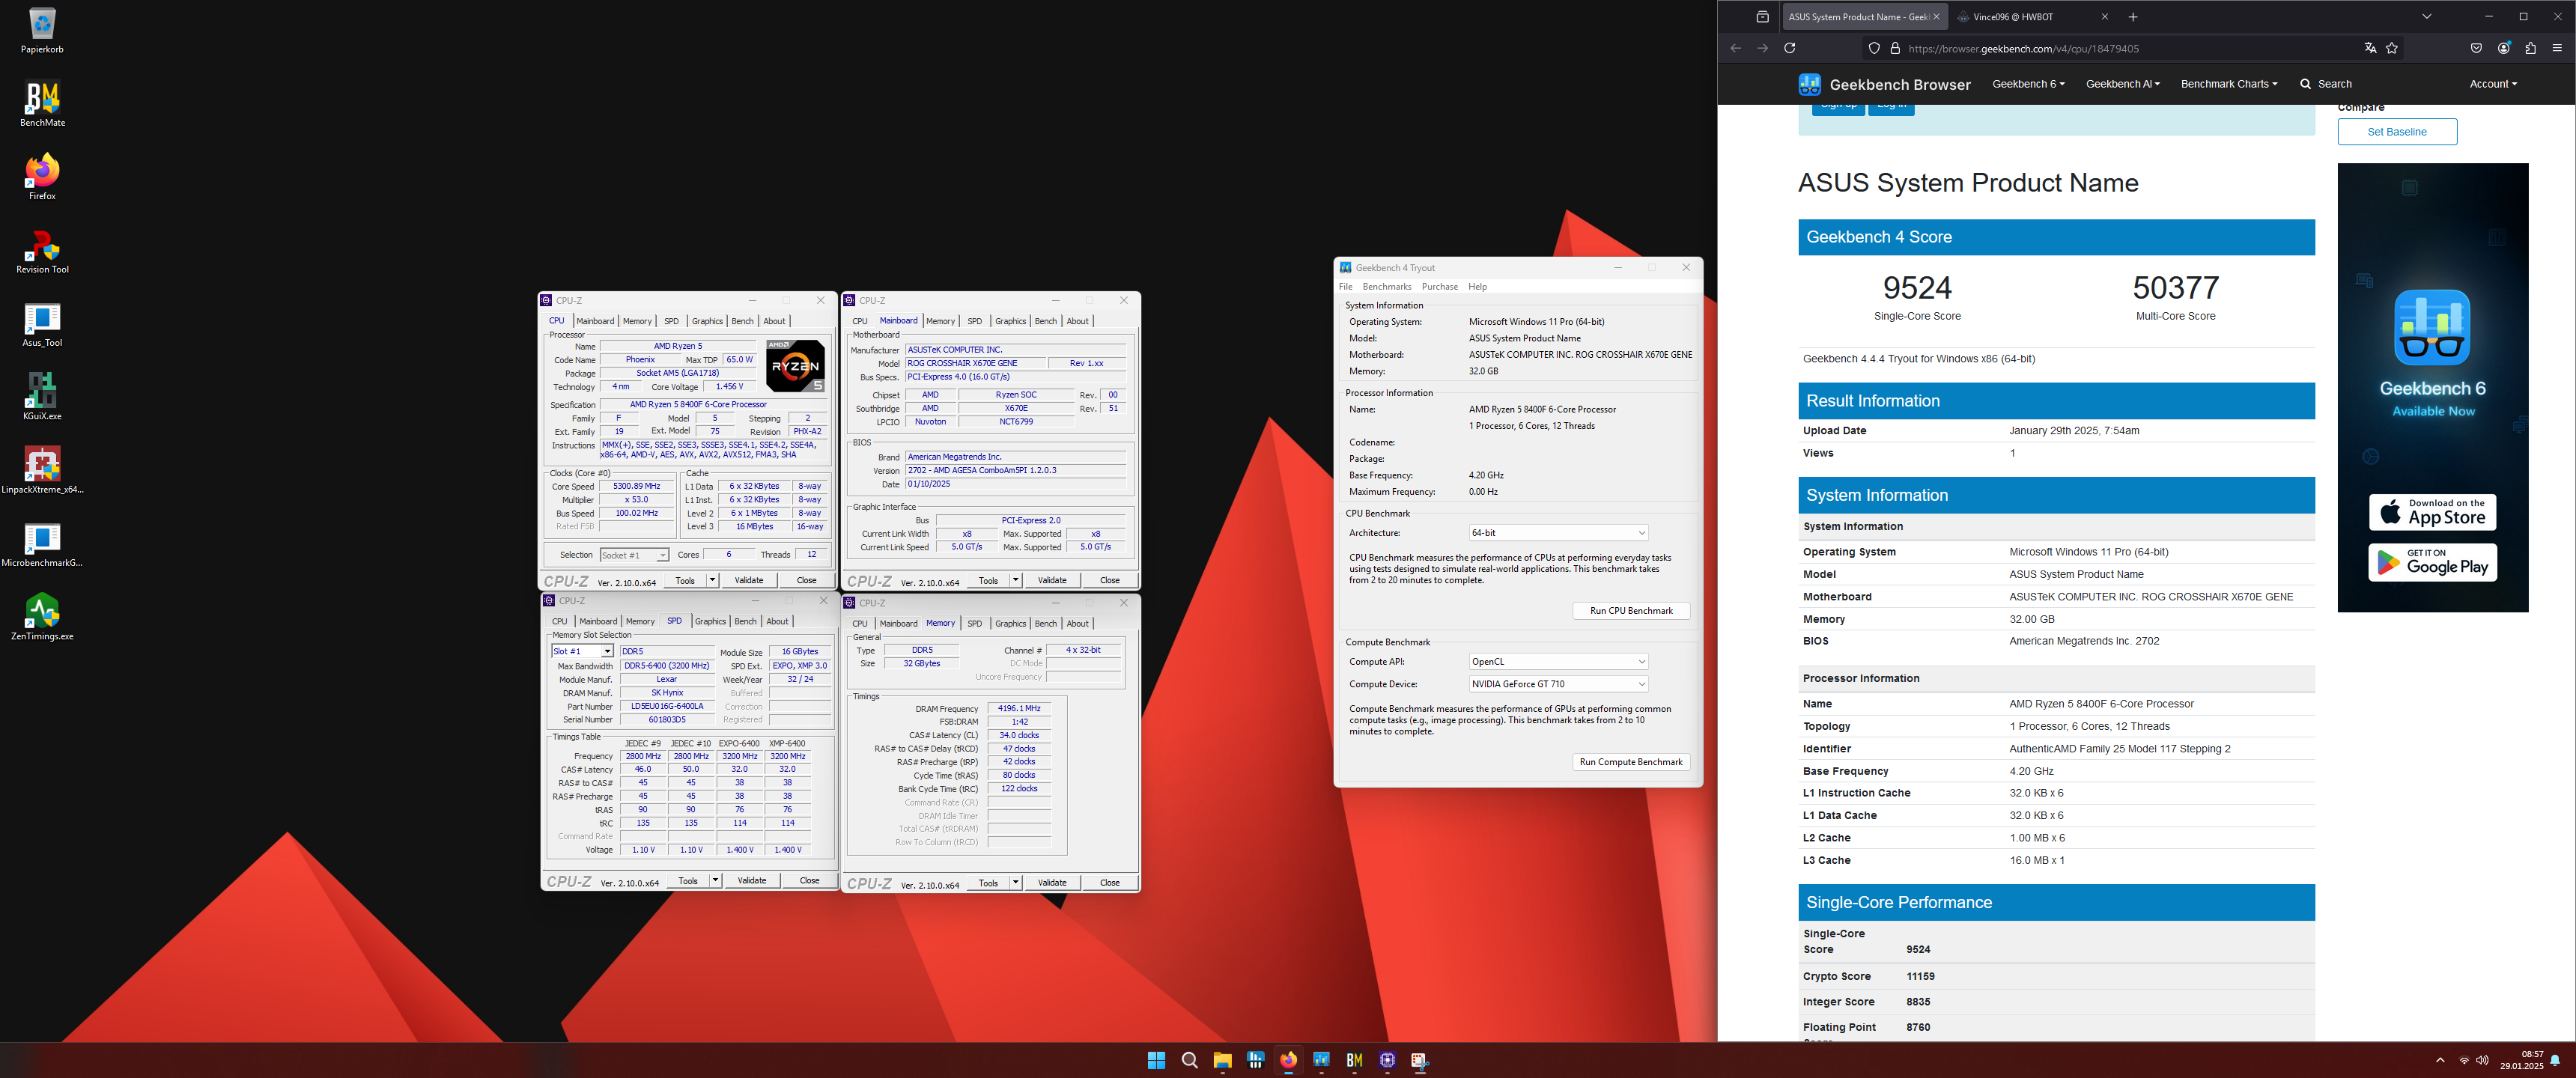Viewport: 2576px width, 1078px height.
Task: Open the Help menu in Geekbench 4 Tryout
Action: pyautogui.click(x=1477, y=287)
